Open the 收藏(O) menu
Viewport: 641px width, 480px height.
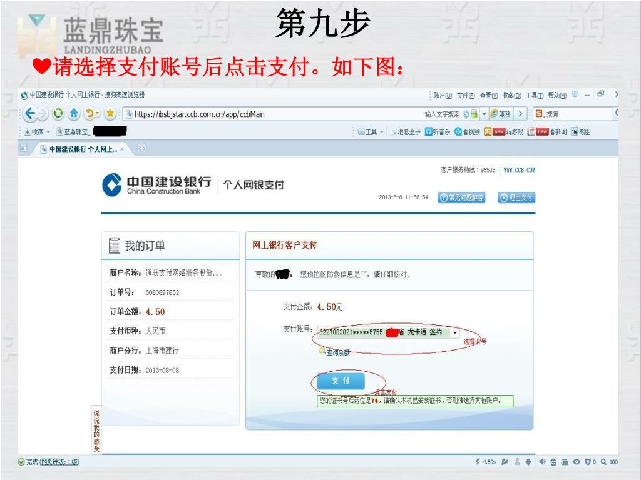(511, 95)
